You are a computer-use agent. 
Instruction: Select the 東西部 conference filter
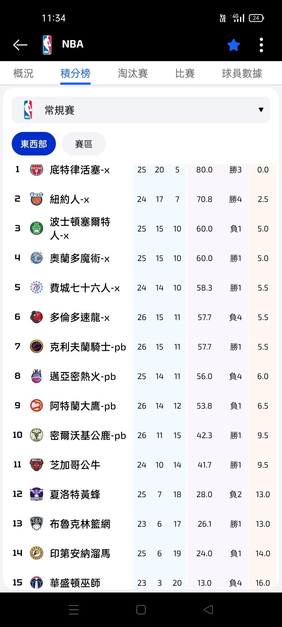pyautogui.click(x=34, y=144)
